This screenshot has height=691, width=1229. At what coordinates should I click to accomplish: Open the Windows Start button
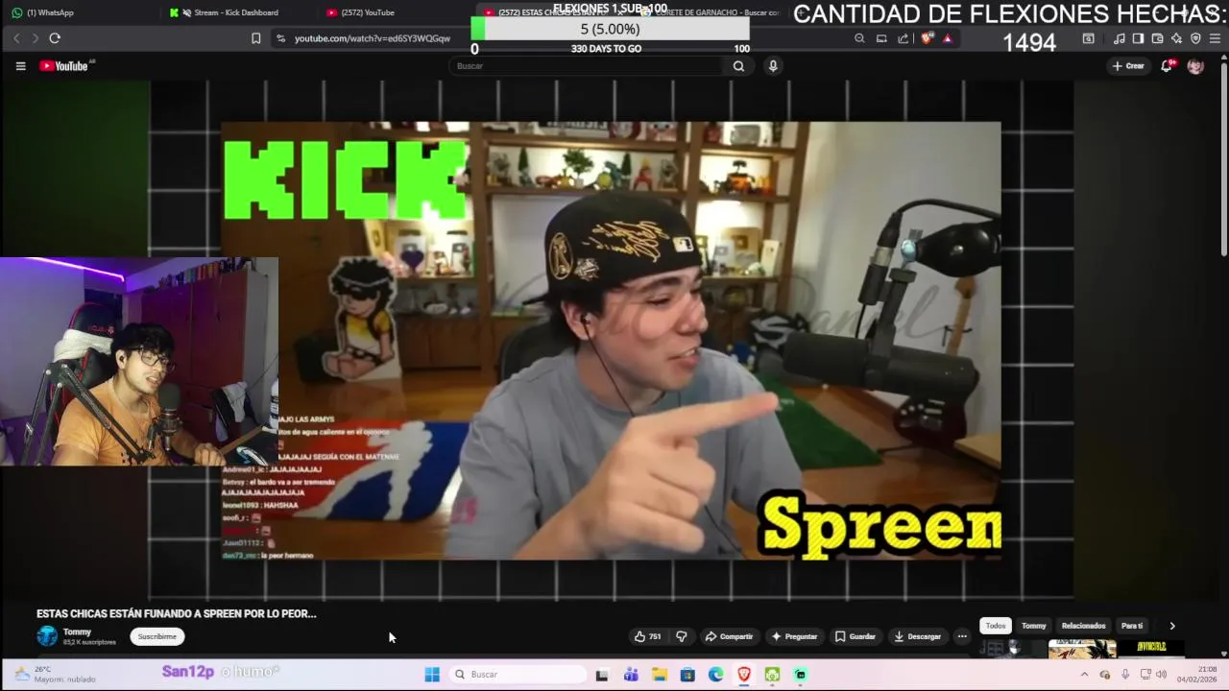[x=432, y=675]
